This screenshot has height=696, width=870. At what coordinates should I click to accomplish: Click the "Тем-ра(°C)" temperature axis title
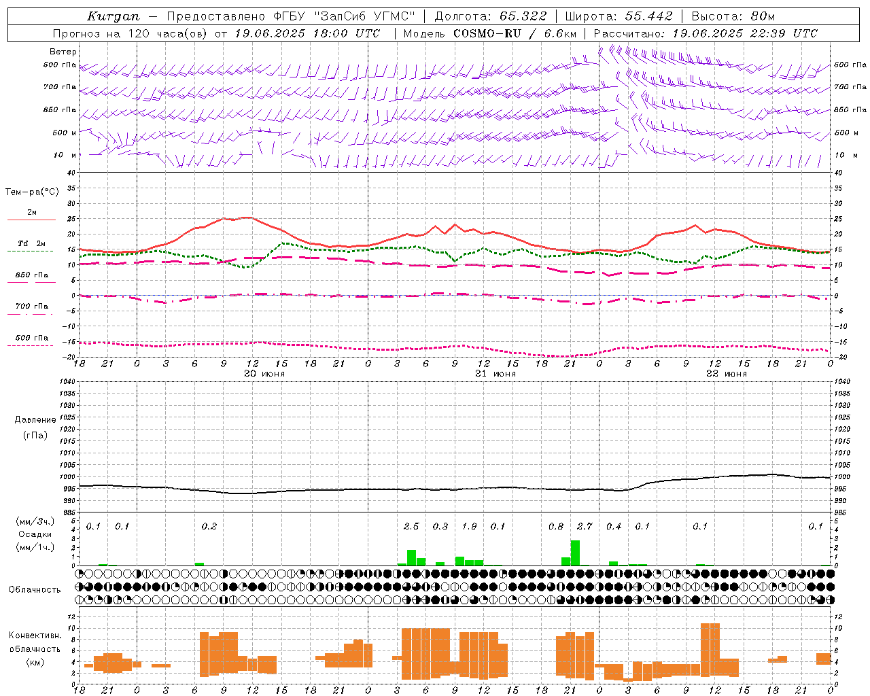[x=32, y=192]
